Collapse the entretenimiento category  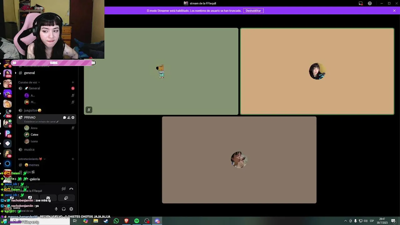coord(32,159)
